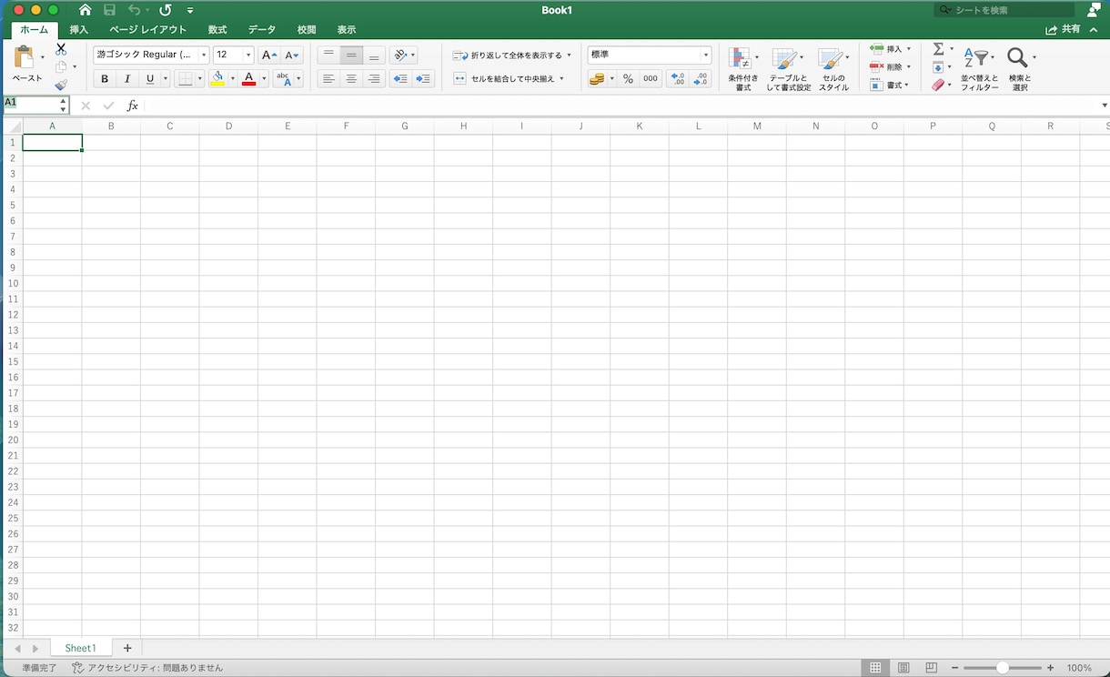Click the 共有 share button
1110x677 pixels.
(x=1063, y=30)
